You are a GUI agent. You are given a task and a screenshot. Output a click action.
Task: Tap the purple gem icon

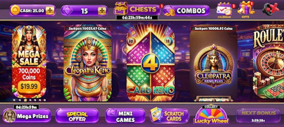coord(67,11)
